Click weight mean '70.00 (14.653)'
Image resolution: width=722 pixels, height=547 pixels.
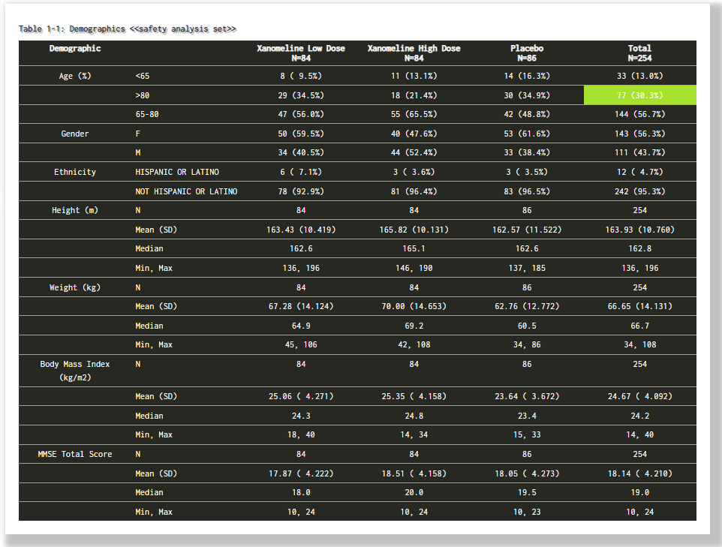pos(414,306)
